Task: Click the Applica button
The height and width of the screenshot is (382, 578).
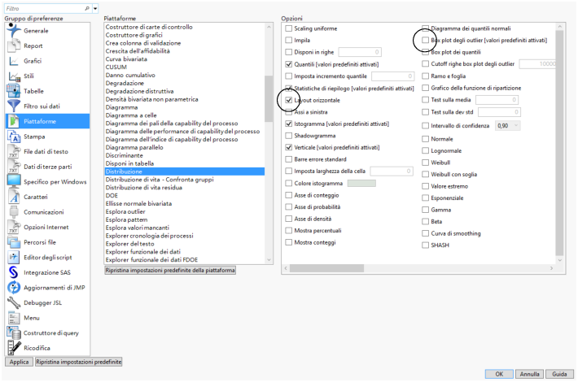Action: click(x=19, y=362)
